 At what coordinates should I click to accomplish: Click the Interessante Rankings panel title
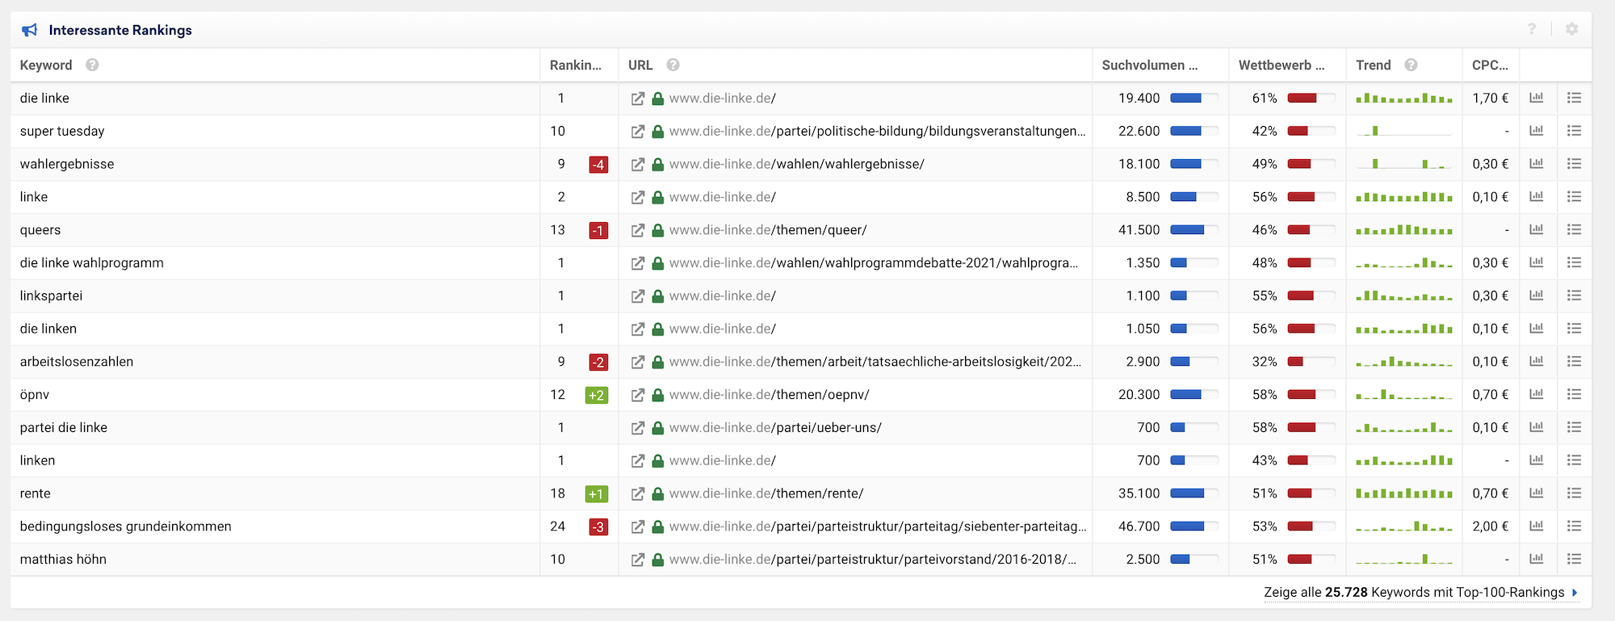[120, 30]
